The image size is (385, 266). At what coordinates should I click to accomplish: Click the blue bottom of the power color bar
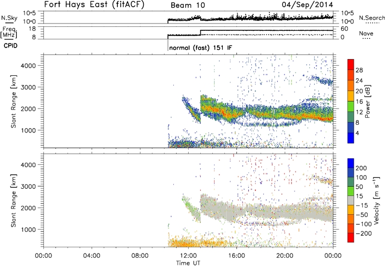tap(351, 138)
